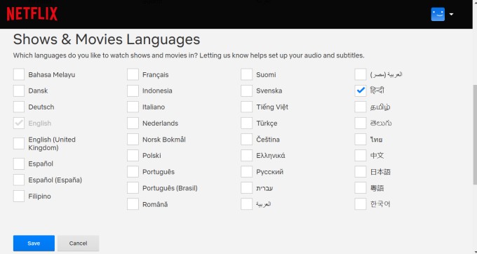Click the 'Which languages do you like' description
Image resolution: width=477 pixels, height=254 pixels.
pyautogui.click(x=189, y=55)
